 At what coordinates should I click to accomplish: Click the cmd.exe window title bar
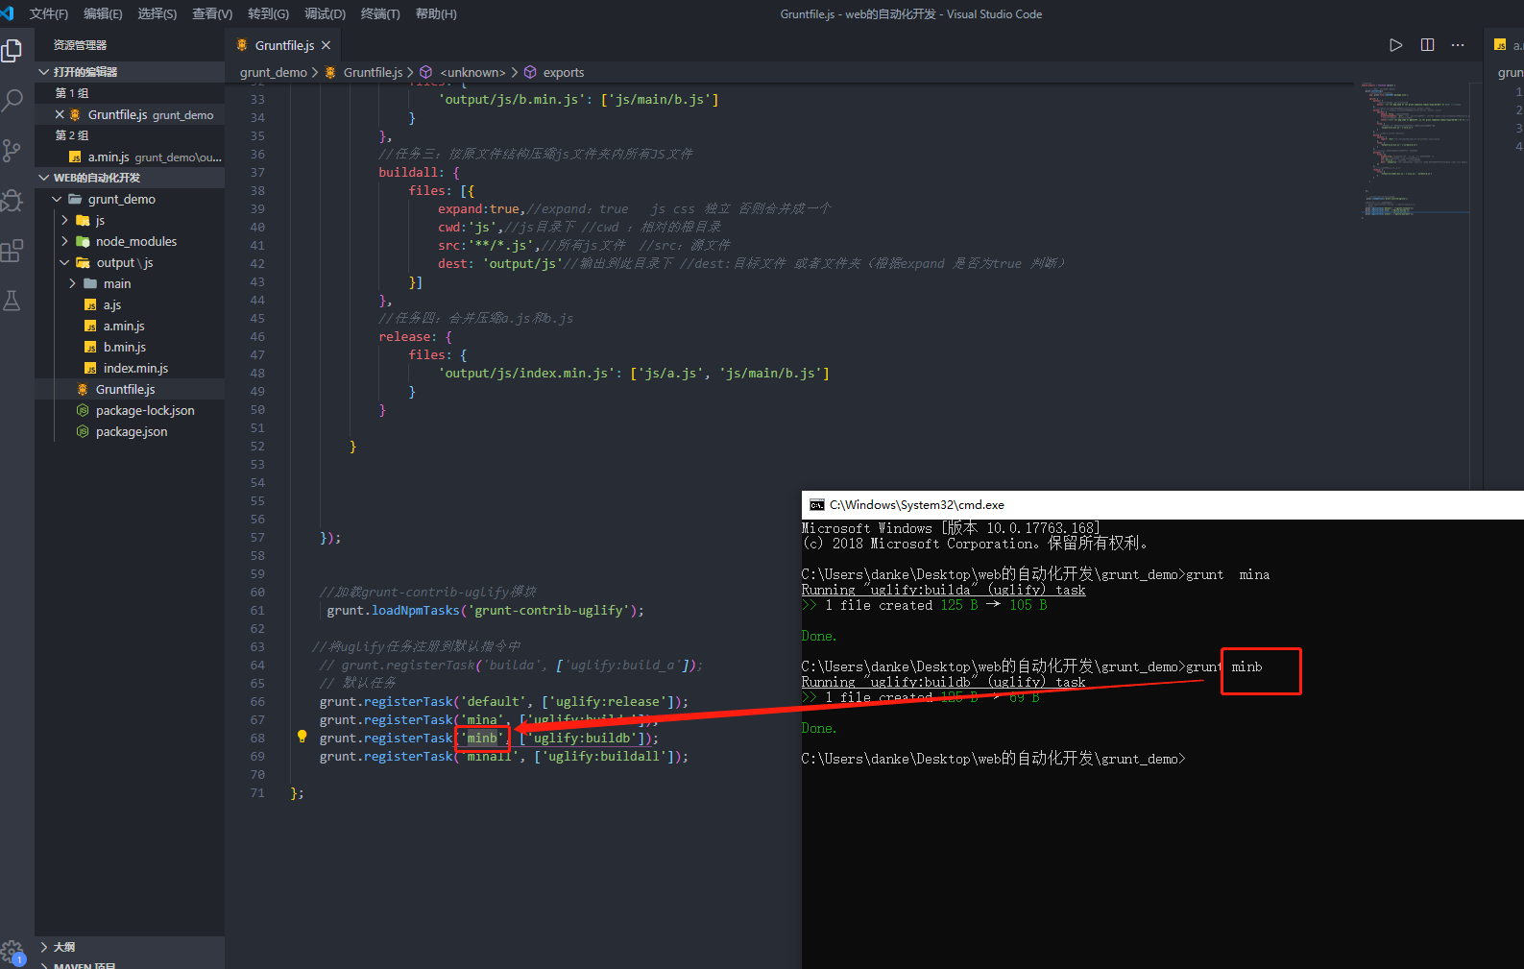point(1163,505)
